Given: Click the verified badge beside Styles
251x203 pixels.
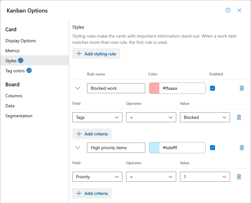Looking at the screenshot, I should [x=21, y=60].
